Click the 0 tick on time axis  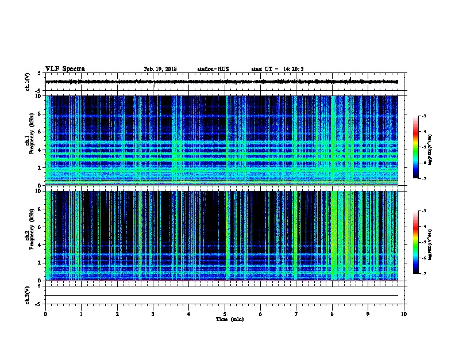tap(45, 314)
